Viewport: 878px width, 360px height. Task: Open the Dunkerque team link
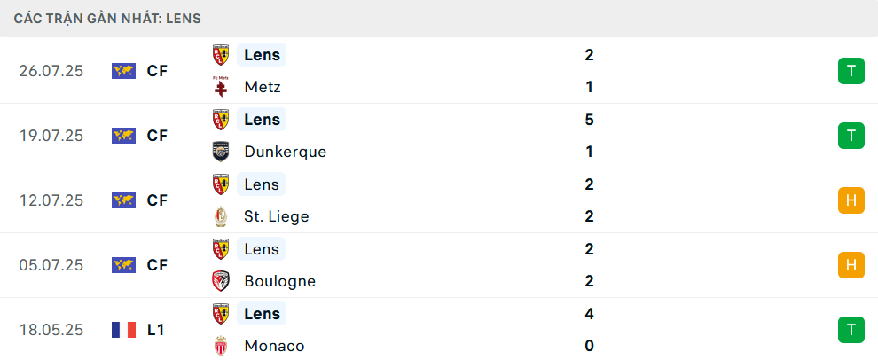tap(285, 152)
